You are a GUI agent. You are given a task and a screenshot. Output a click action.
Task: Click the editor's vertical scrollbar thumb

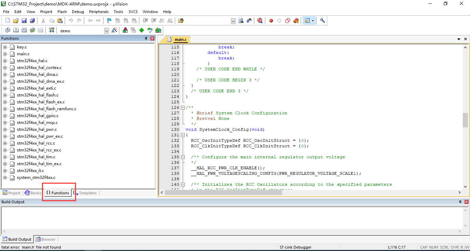465,120
